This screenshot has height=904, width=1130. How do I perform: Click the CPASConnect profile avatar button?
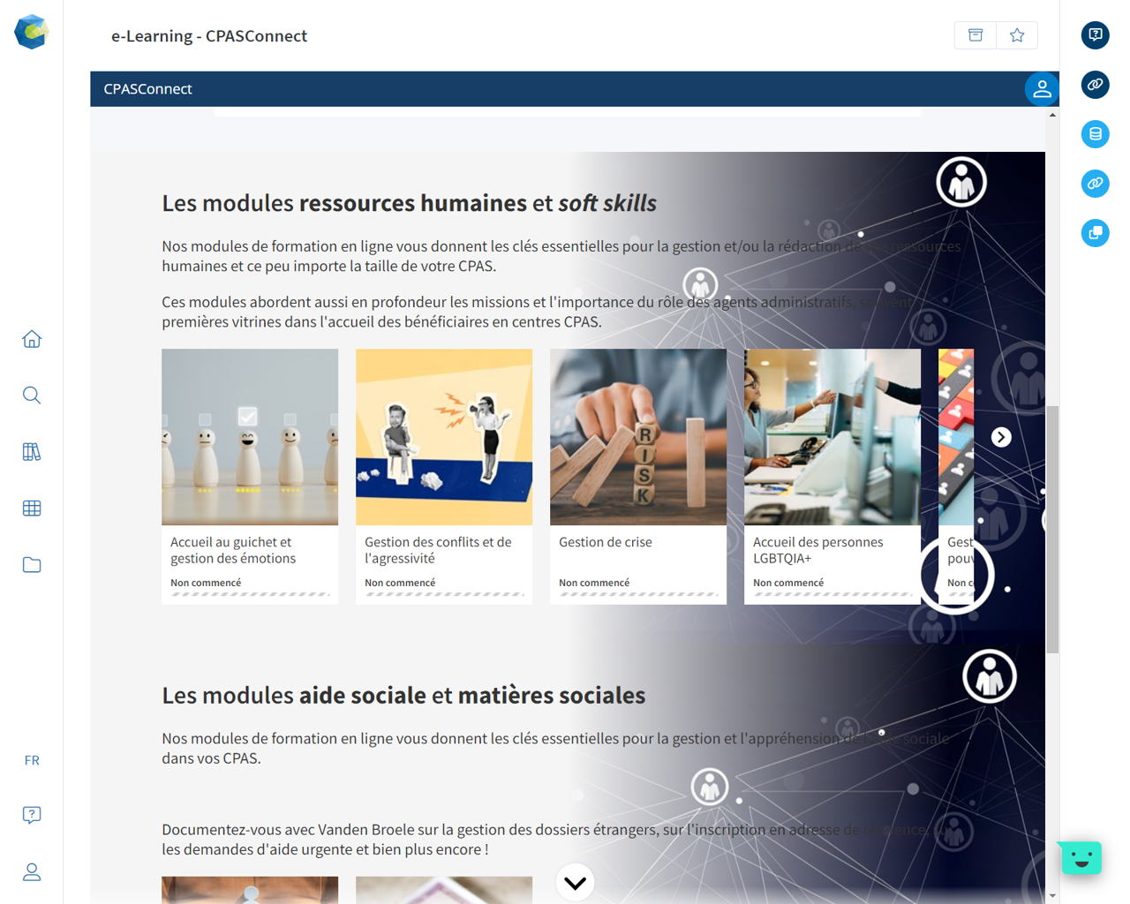1042,89
